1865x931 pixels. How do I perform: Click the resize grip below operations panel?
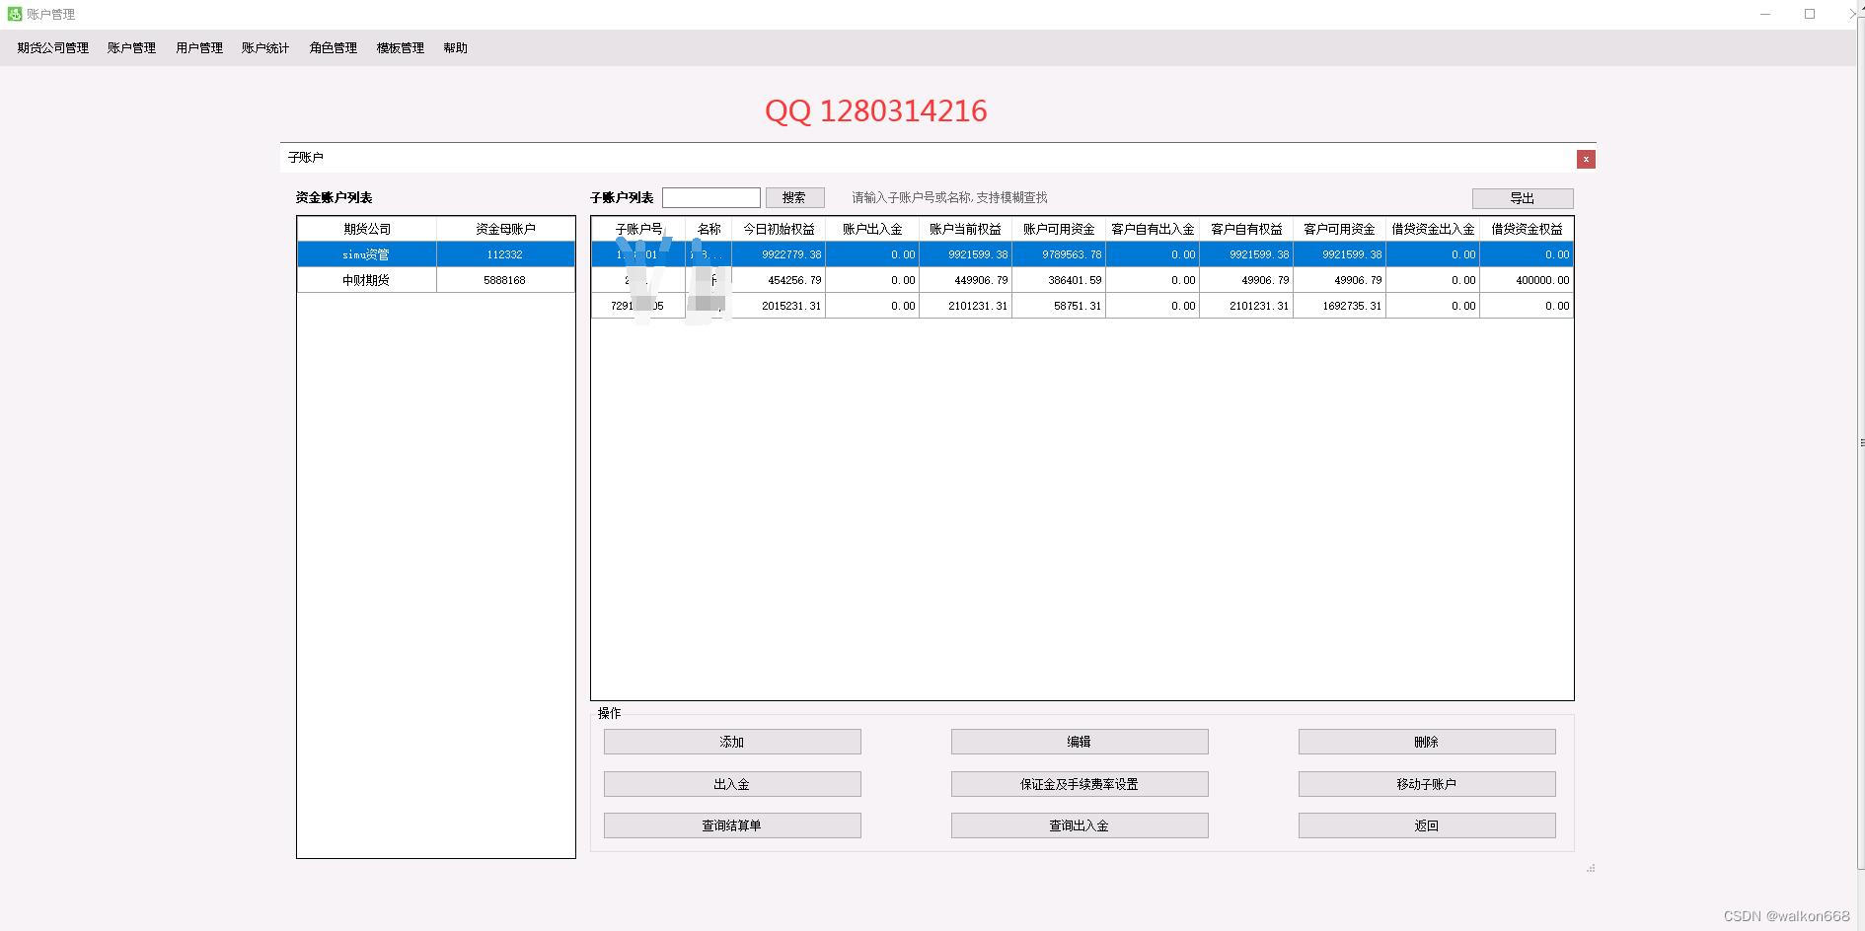click(1591, 868)
